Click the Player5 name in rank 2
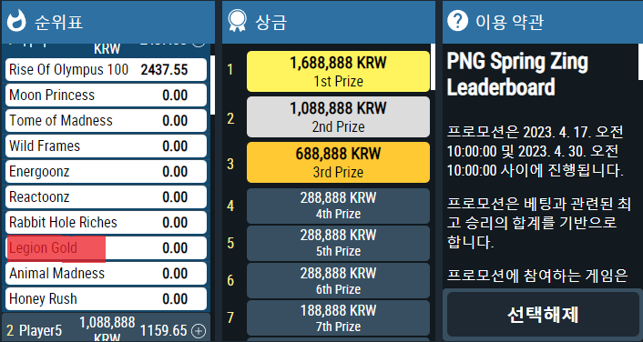This screenshot has width=643, height=342. 41,330
